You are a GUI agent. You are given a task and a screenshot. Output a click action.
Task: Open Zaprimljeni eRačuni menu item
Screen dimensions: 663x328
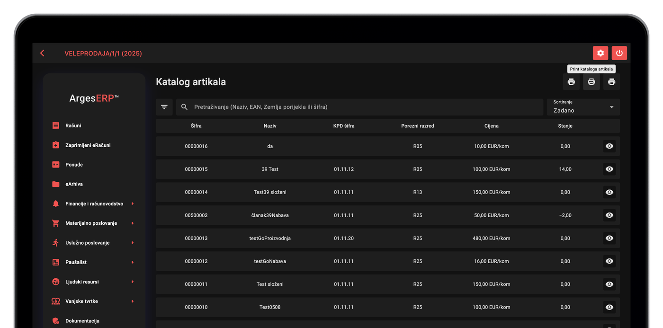click(88, 145)
